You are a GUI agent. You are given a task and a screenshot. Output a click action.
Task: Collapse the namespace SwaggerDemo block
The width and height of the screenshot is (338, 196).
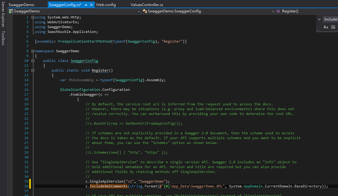(33, 51)
